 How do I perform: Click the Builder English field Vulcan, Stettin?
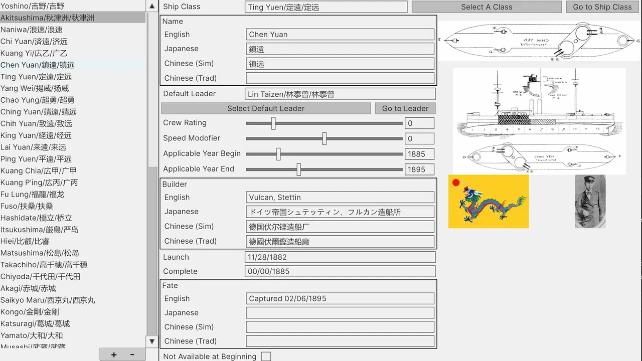[340, 198]
